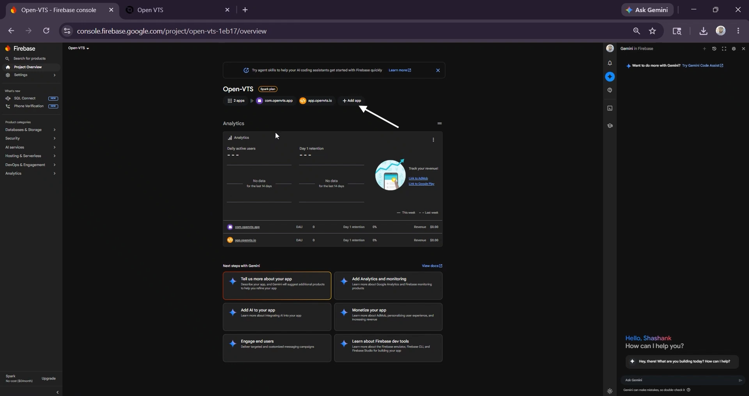Open the help question mark icon
The image size is (749, 396).
pyautogui.click(x=610, y=90)
